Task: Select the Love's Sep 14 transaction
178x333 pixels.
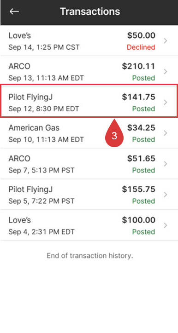Action: 89,41
